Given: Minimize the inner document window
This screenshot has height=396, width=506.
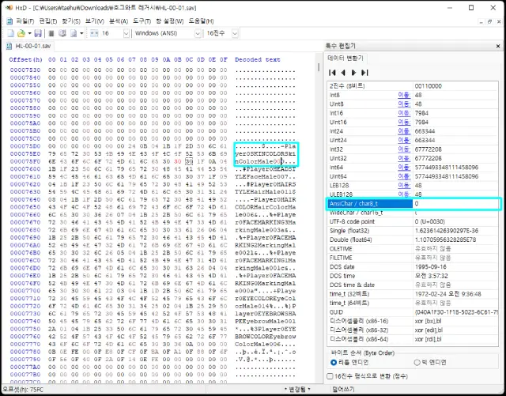Looking at the screenshot, I should (x=481, y=21).
